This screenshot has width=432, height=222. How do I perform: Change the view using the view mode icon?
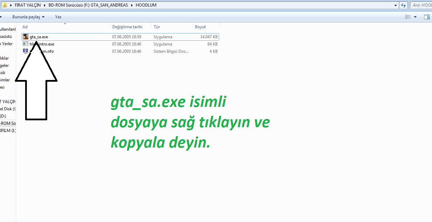coord(408,17)
